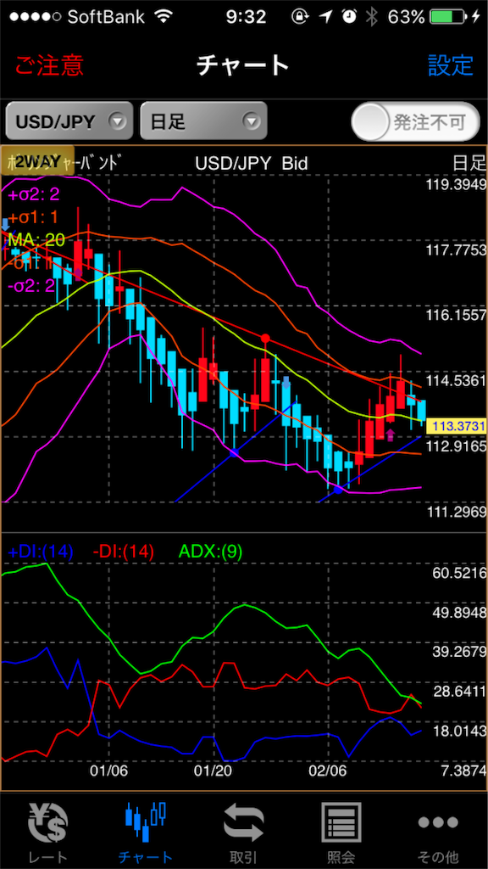Tap the blue dot near 01/20 low
The image size is (488, 869).
234,453
